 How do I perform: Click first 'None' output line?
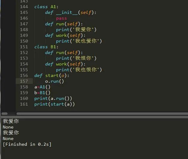tap(8, 127)
